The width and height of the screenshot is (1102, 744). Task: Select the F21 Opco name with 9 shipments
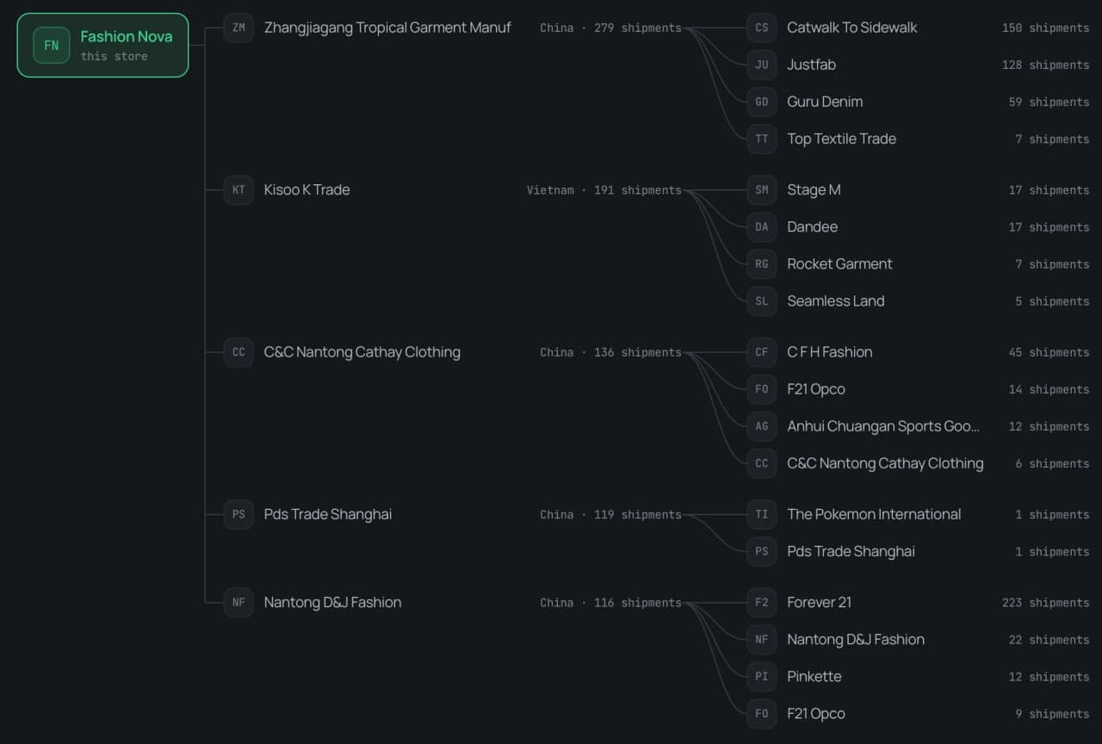tap(816, 714)
